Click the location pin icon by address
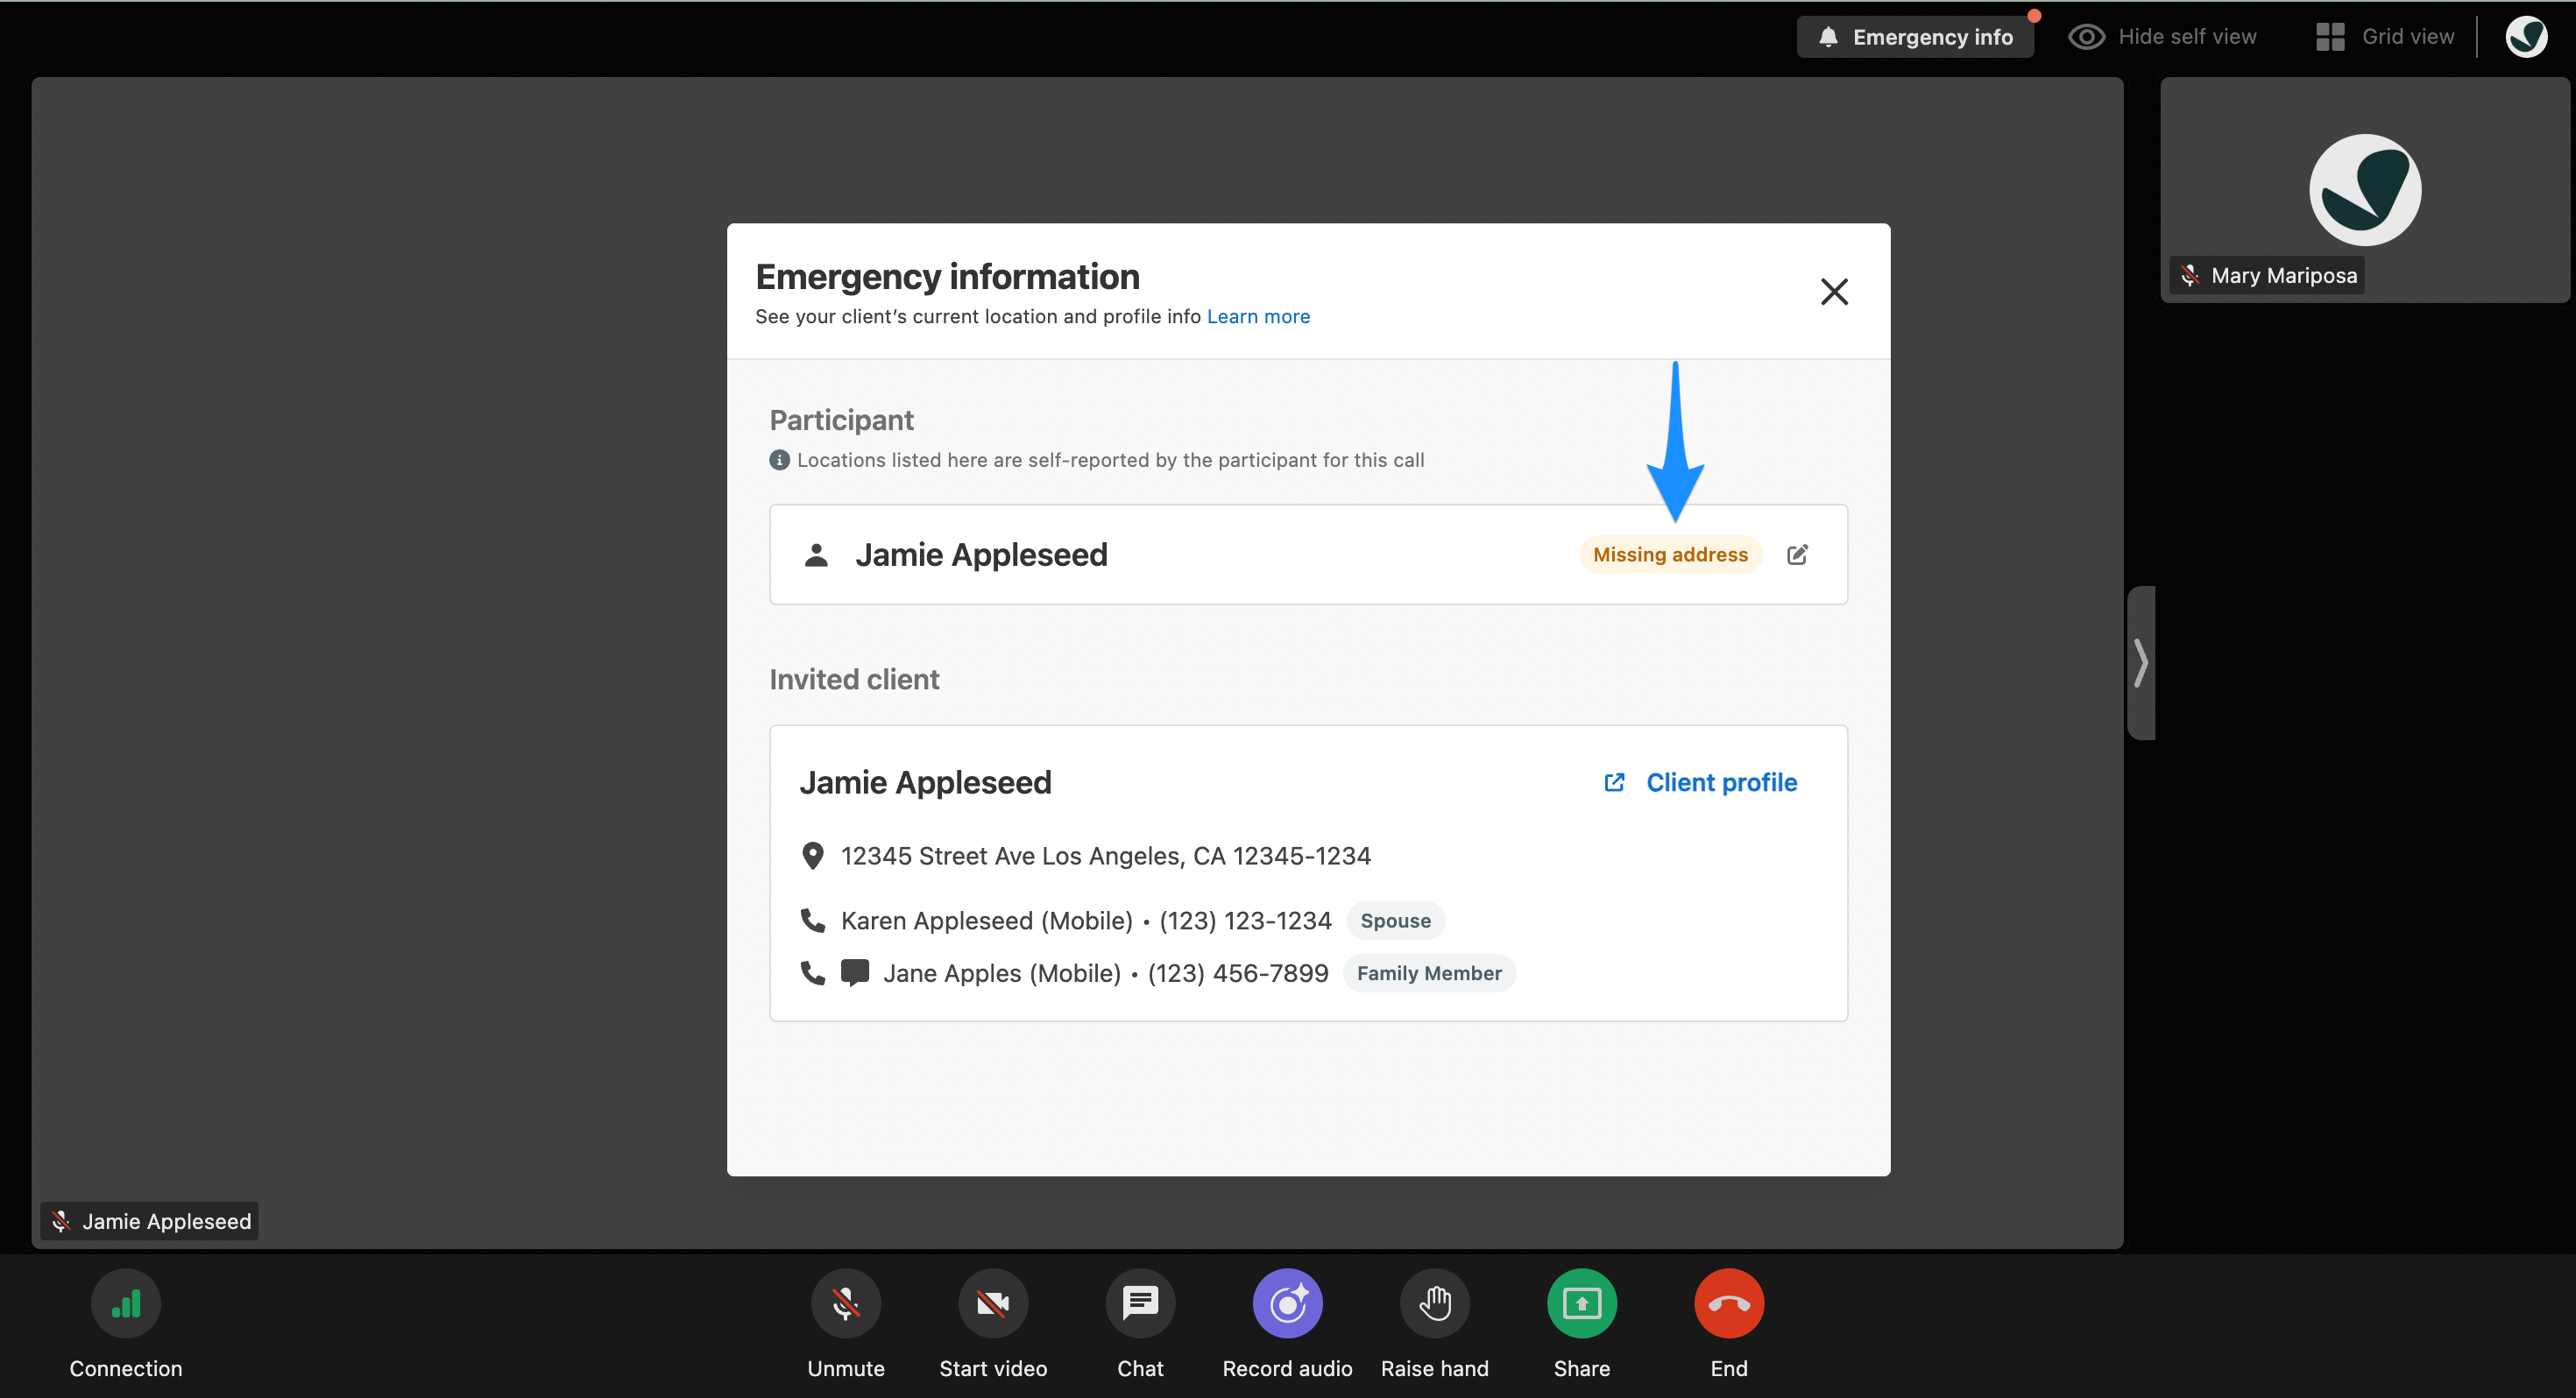The width and height of the screenshot is (2576, 1398). (813, 856)
